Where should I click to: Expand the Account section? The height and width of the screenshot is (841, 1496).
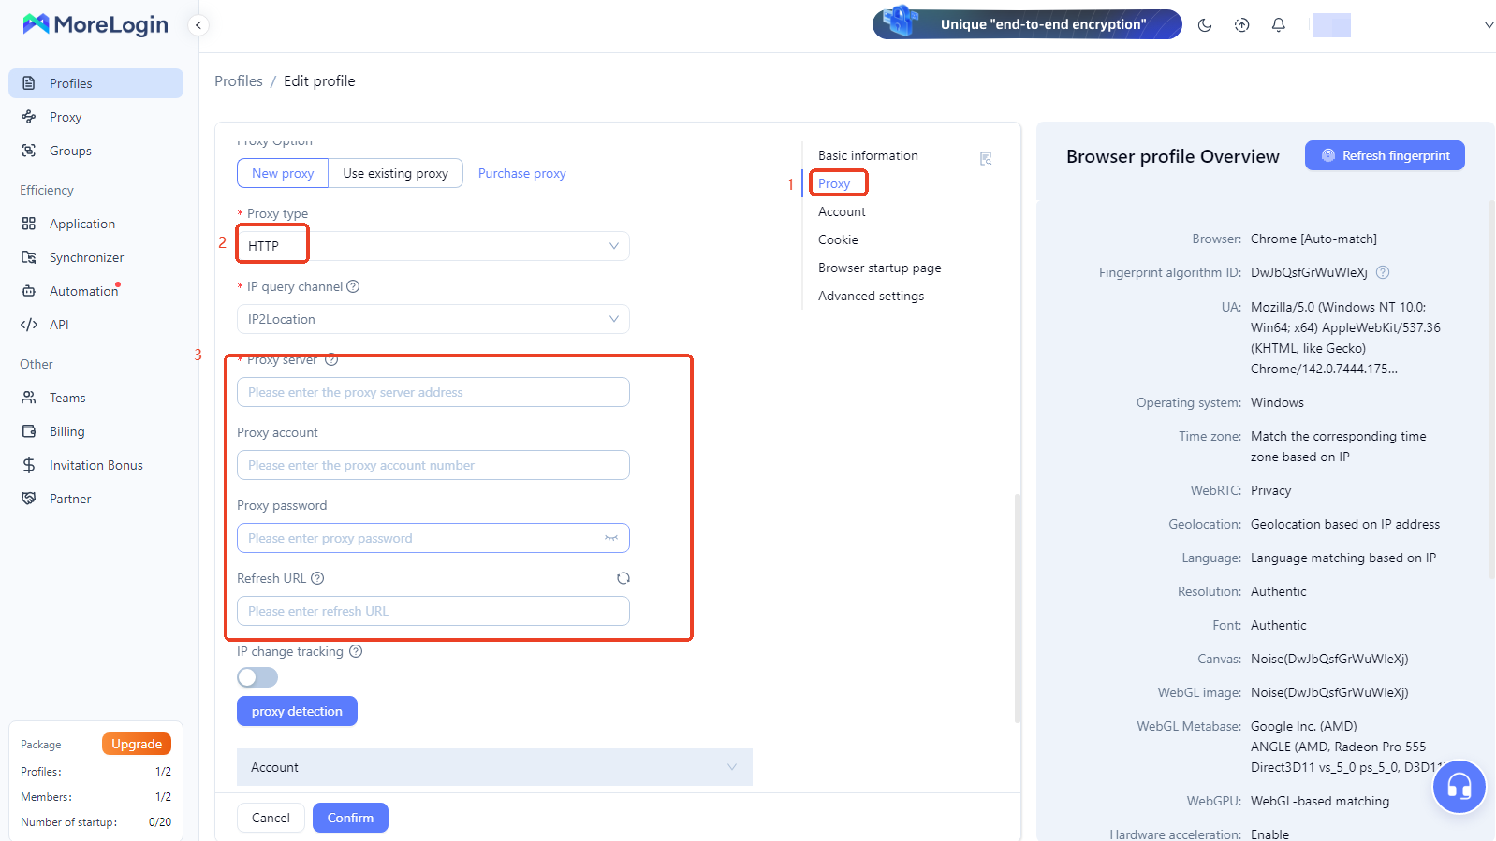(x=493, y=767)
